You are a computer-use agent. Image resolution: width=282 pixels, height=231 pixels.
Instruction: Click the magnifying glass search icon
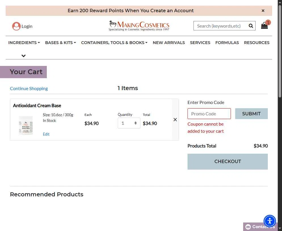[x=251, y=26]
